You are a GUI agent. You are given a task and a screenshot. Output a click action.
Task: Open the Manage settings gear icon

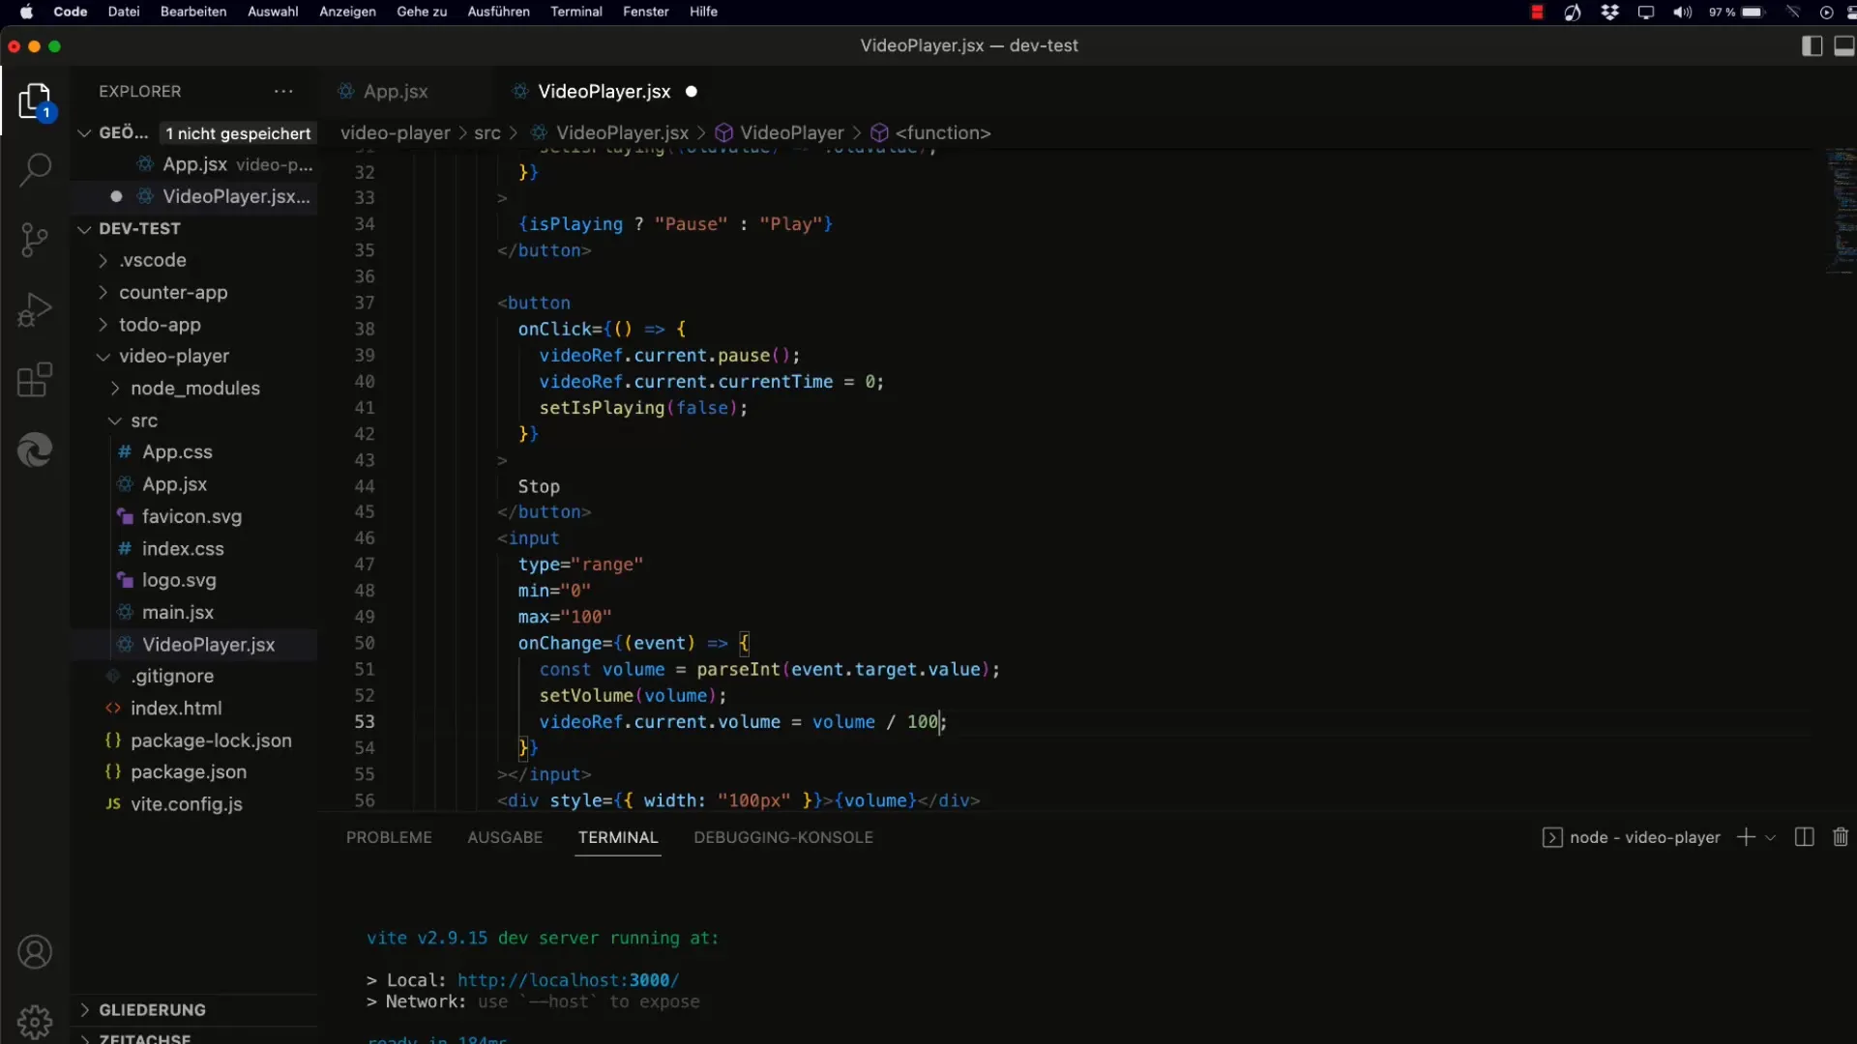(35, 1021)
